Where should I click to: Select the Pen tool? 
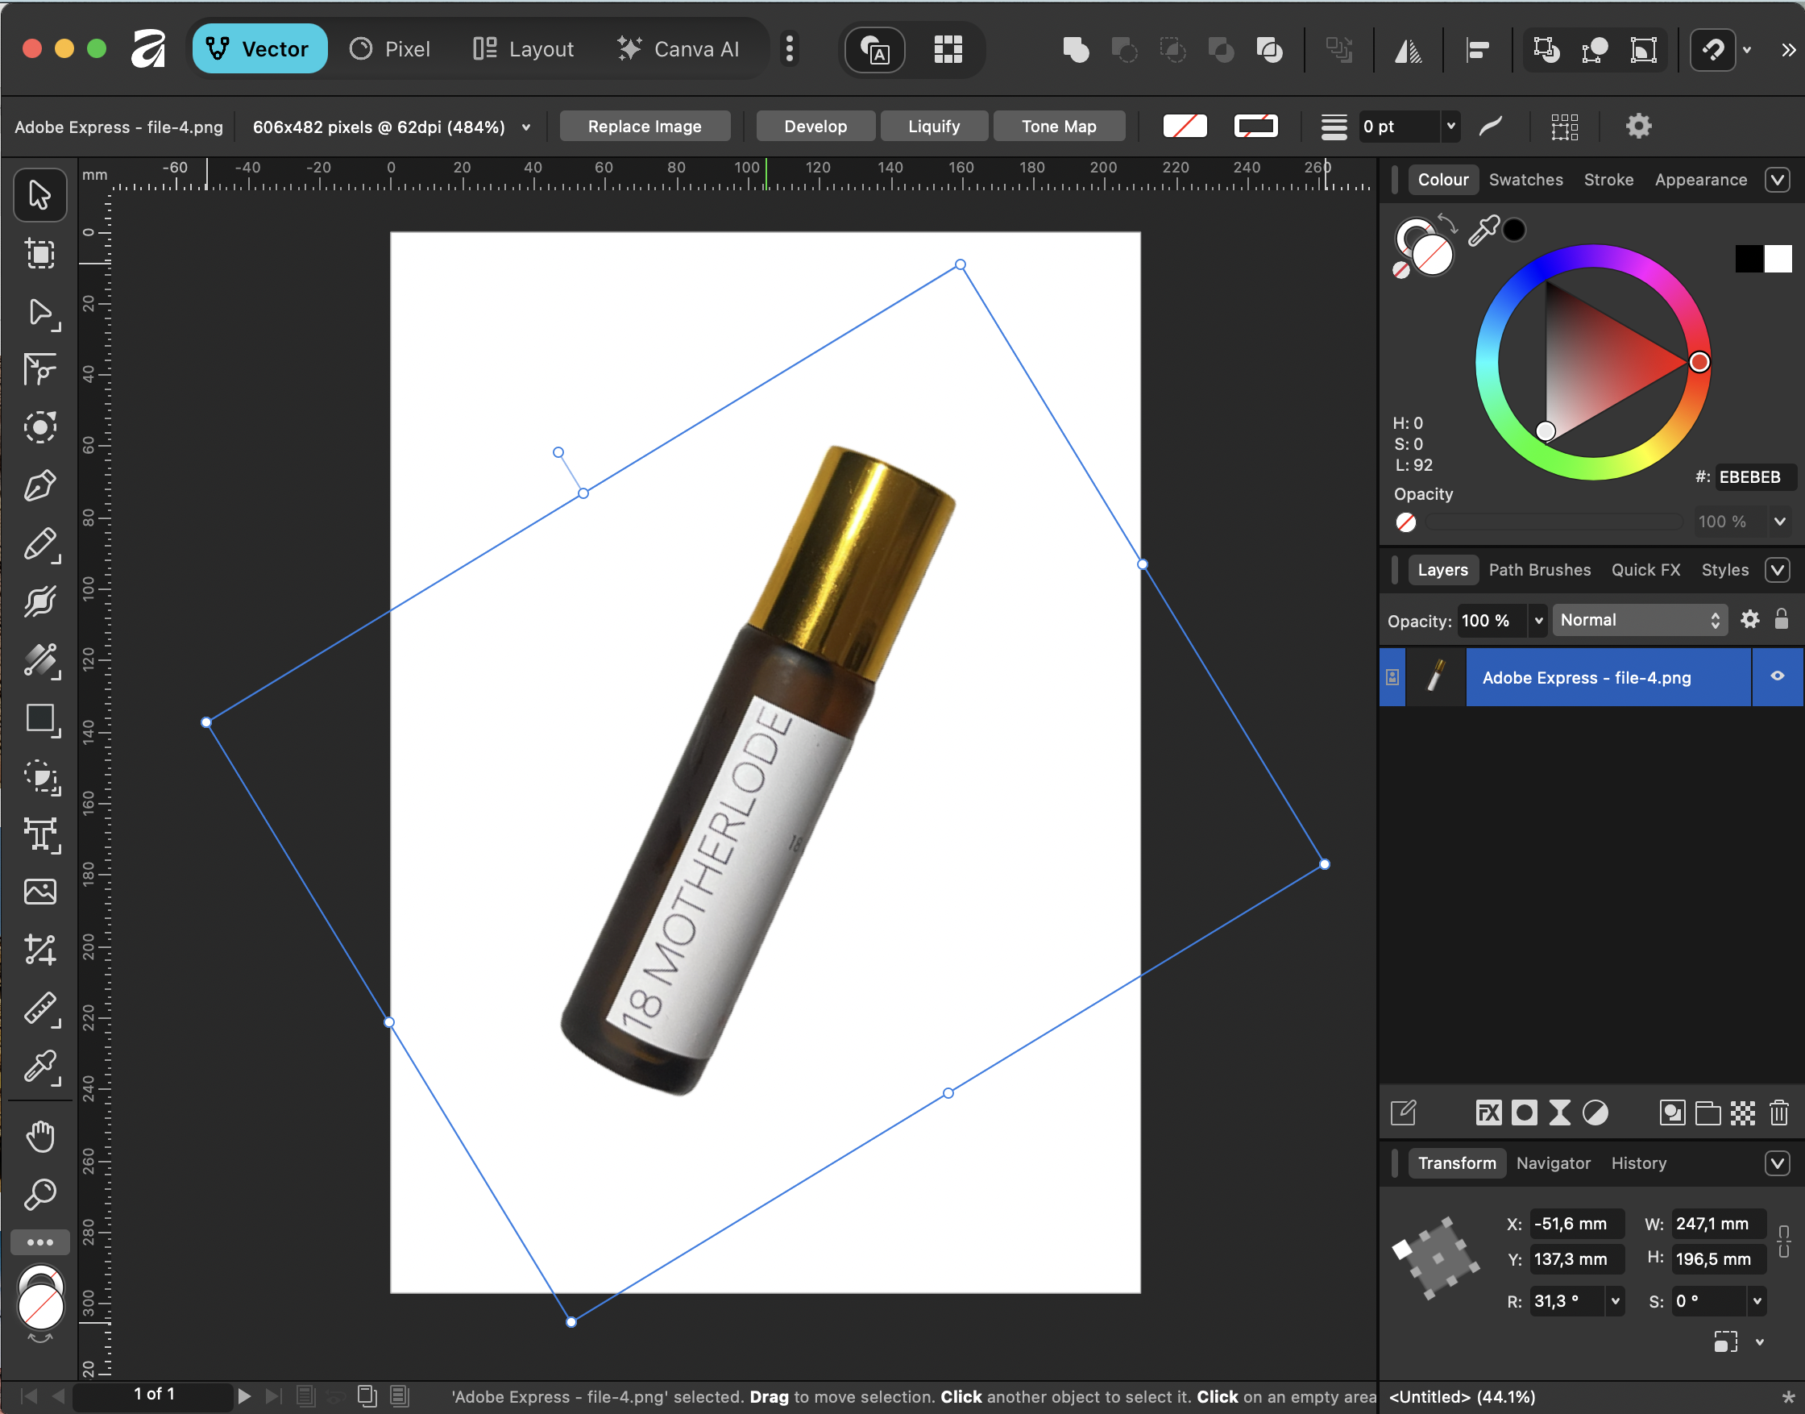click(x=39, y=485)
